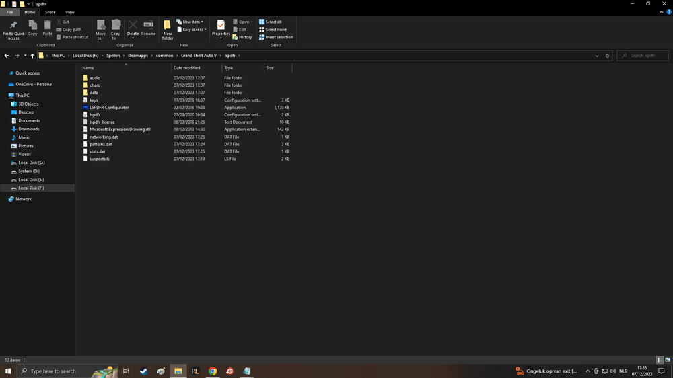
Task: Switch to Details view in status bar
Action: pos(660,360)
